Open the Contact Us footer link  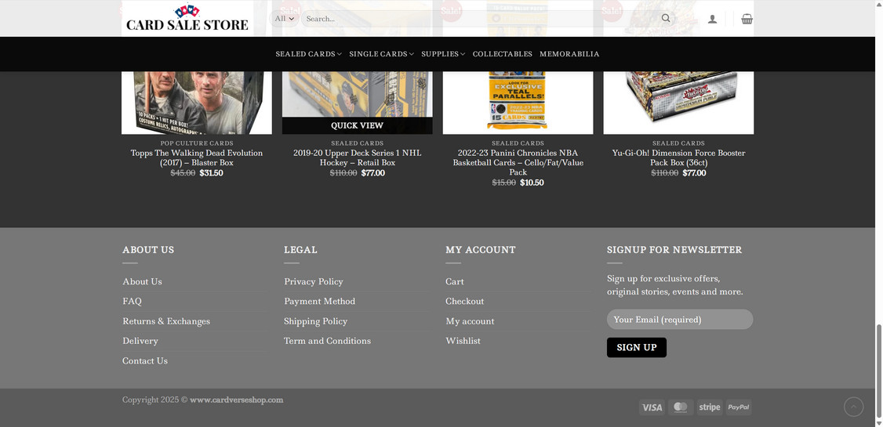[x=145, y=360]
